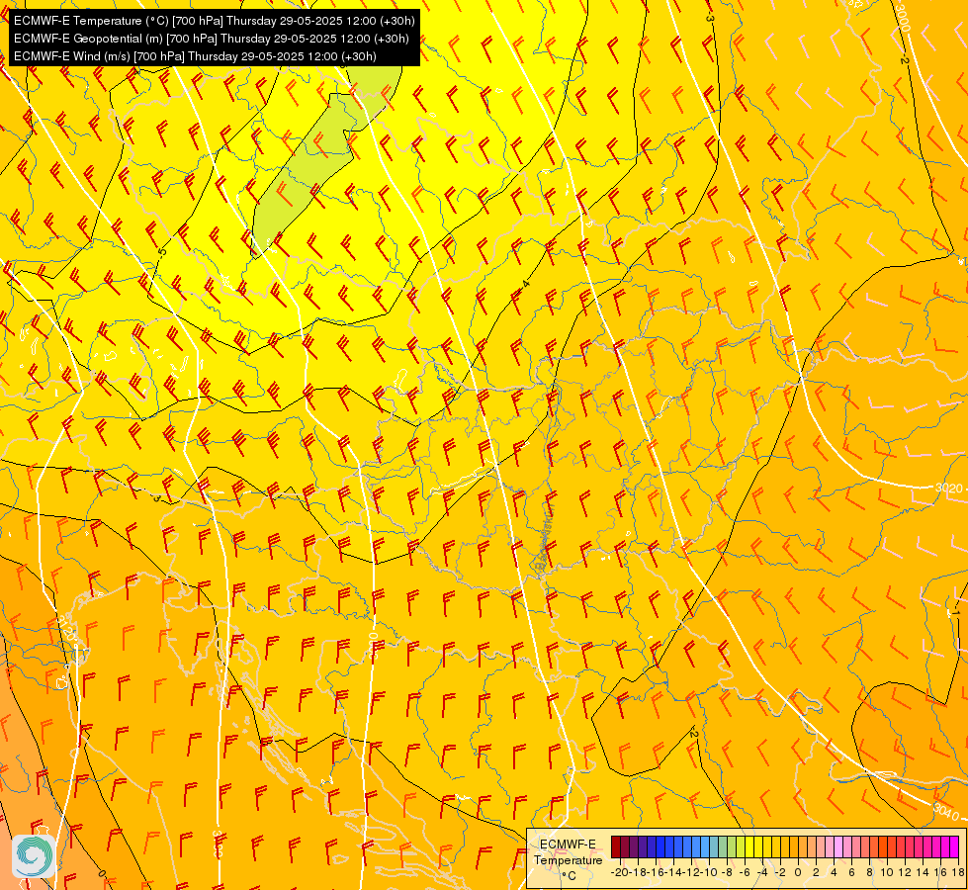Click the 18 value on the temperature legend
This screenshot has width=968, height=890.
pyautogui.click(x=958, y=872)
